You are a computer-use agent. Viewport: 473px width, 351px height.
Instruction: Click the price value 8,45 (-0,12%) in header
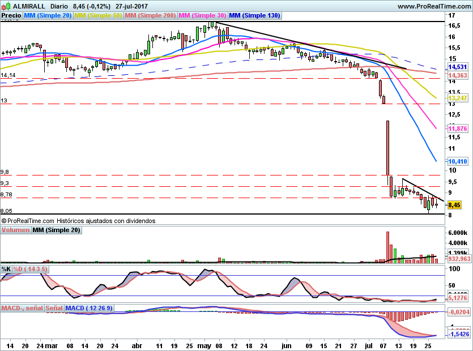[91, 6]
